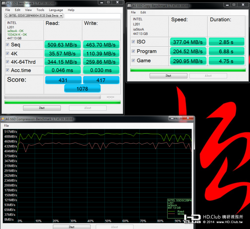
Task: Click Abort in Copy-Benchmark window
Action: (x=208, y=76)
